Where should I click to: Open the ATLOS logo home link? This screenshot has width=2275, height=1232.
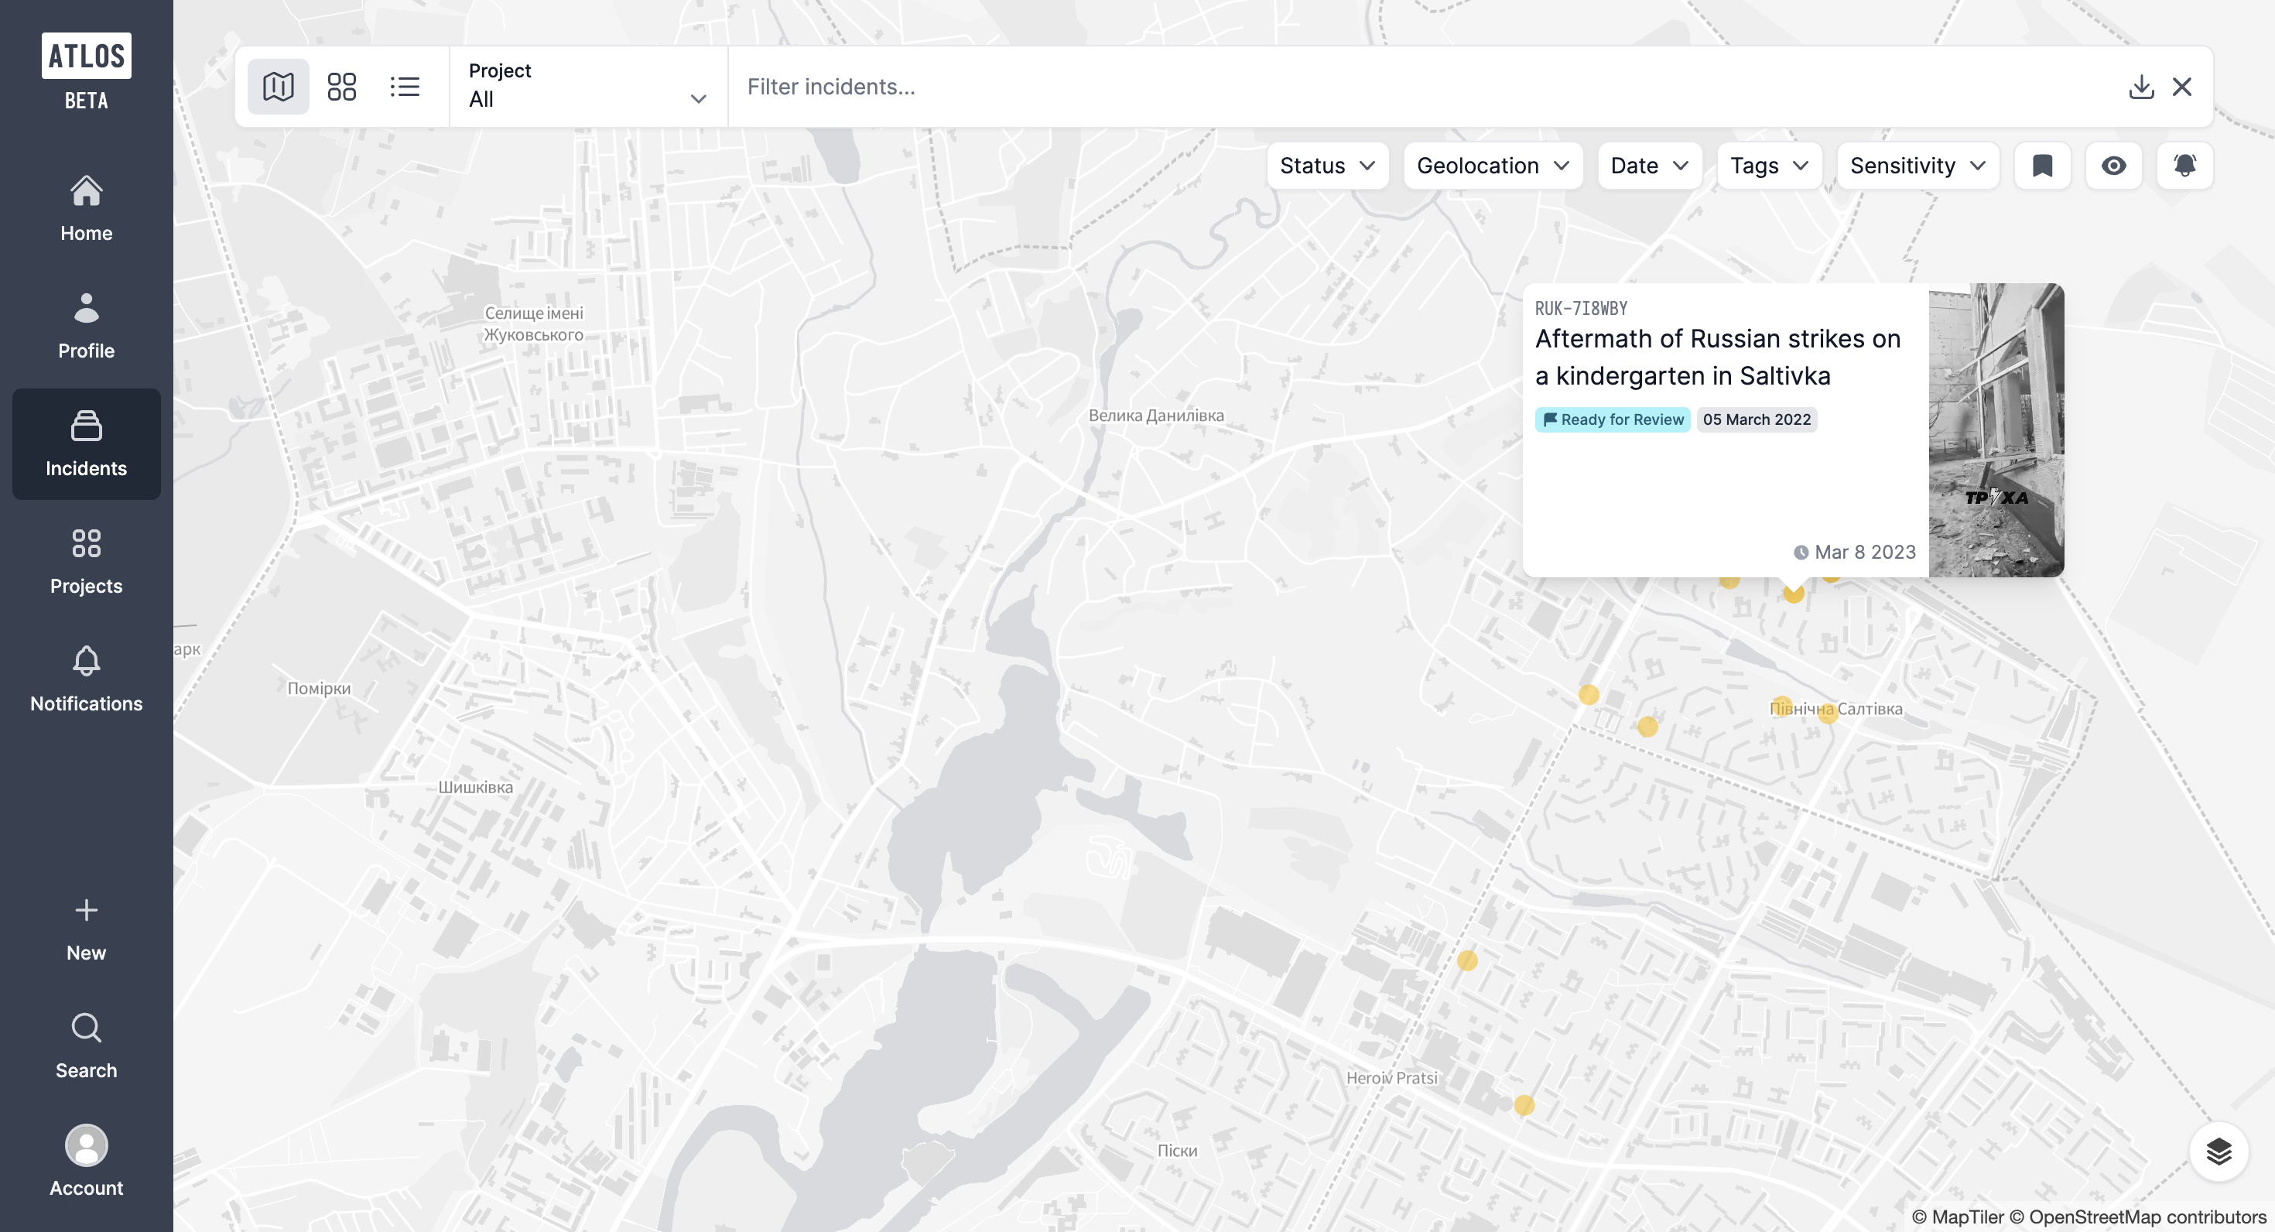tap(86, 56)
